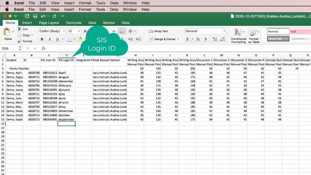Toggle Wrap Text
This screenshot has width=311, height=175.
(x=158, y=31)
